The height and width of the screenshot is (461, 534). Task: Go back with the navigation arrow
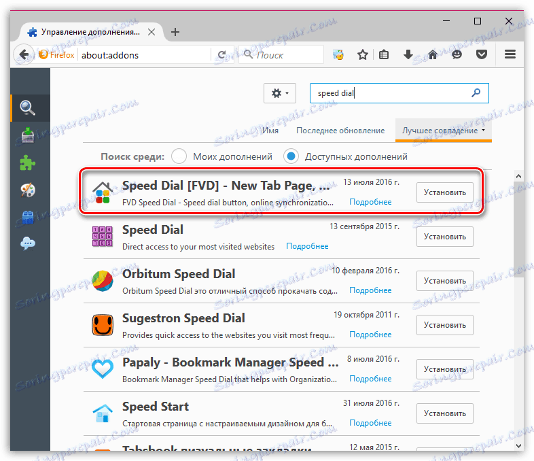click(24, 54)
